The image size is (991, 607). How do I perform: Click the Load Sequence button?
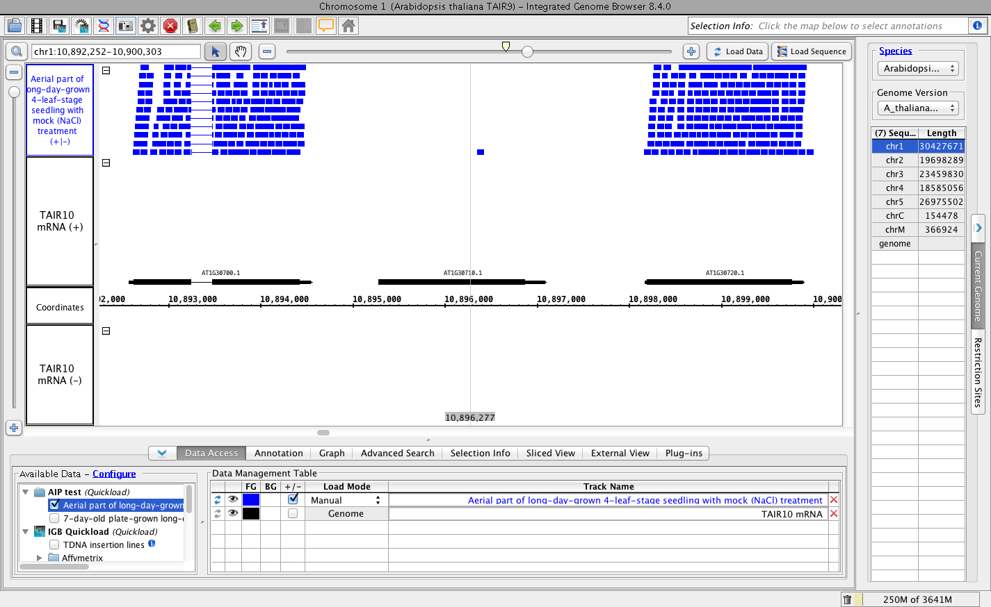pos(812,51)
